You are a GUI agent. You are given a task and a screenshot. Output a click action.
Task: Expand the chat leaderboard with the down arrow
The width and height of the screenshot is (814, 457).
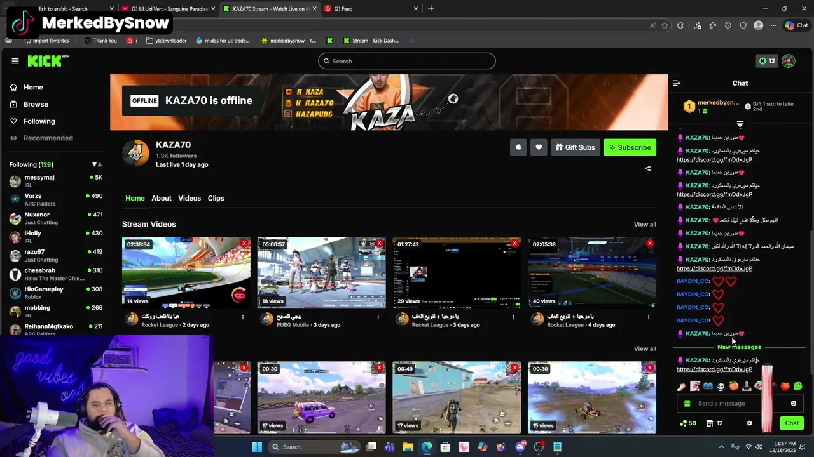(x=740, y=124)
